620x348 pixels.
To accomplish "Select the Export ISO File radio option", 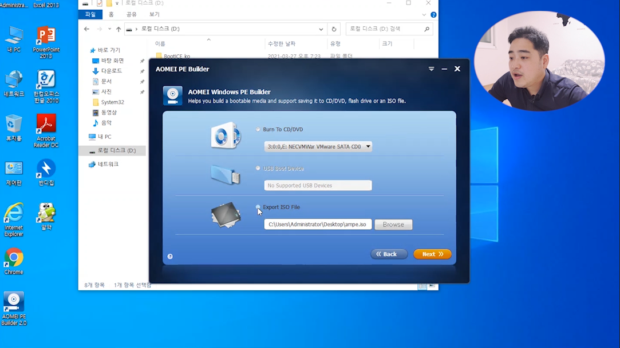I will tap(258, 207).
